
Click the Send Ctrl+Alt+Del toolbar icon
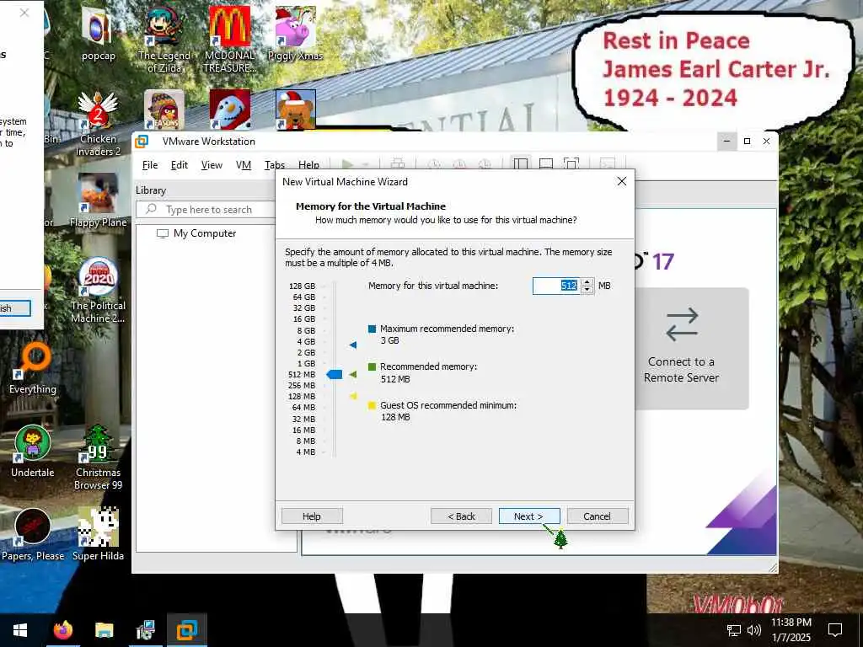398,164
